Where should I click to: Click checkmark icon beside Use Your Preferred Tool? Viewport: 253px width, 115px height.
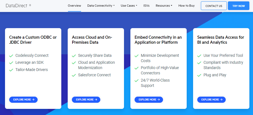tap(199, 56)
